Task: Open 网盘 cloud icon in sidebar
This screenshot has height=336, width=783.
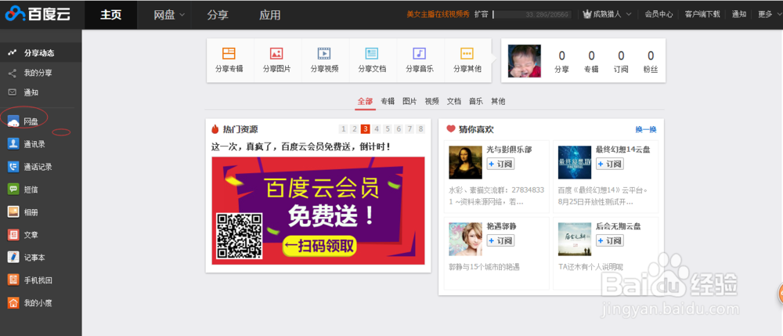Action: (x=13, y=121)
